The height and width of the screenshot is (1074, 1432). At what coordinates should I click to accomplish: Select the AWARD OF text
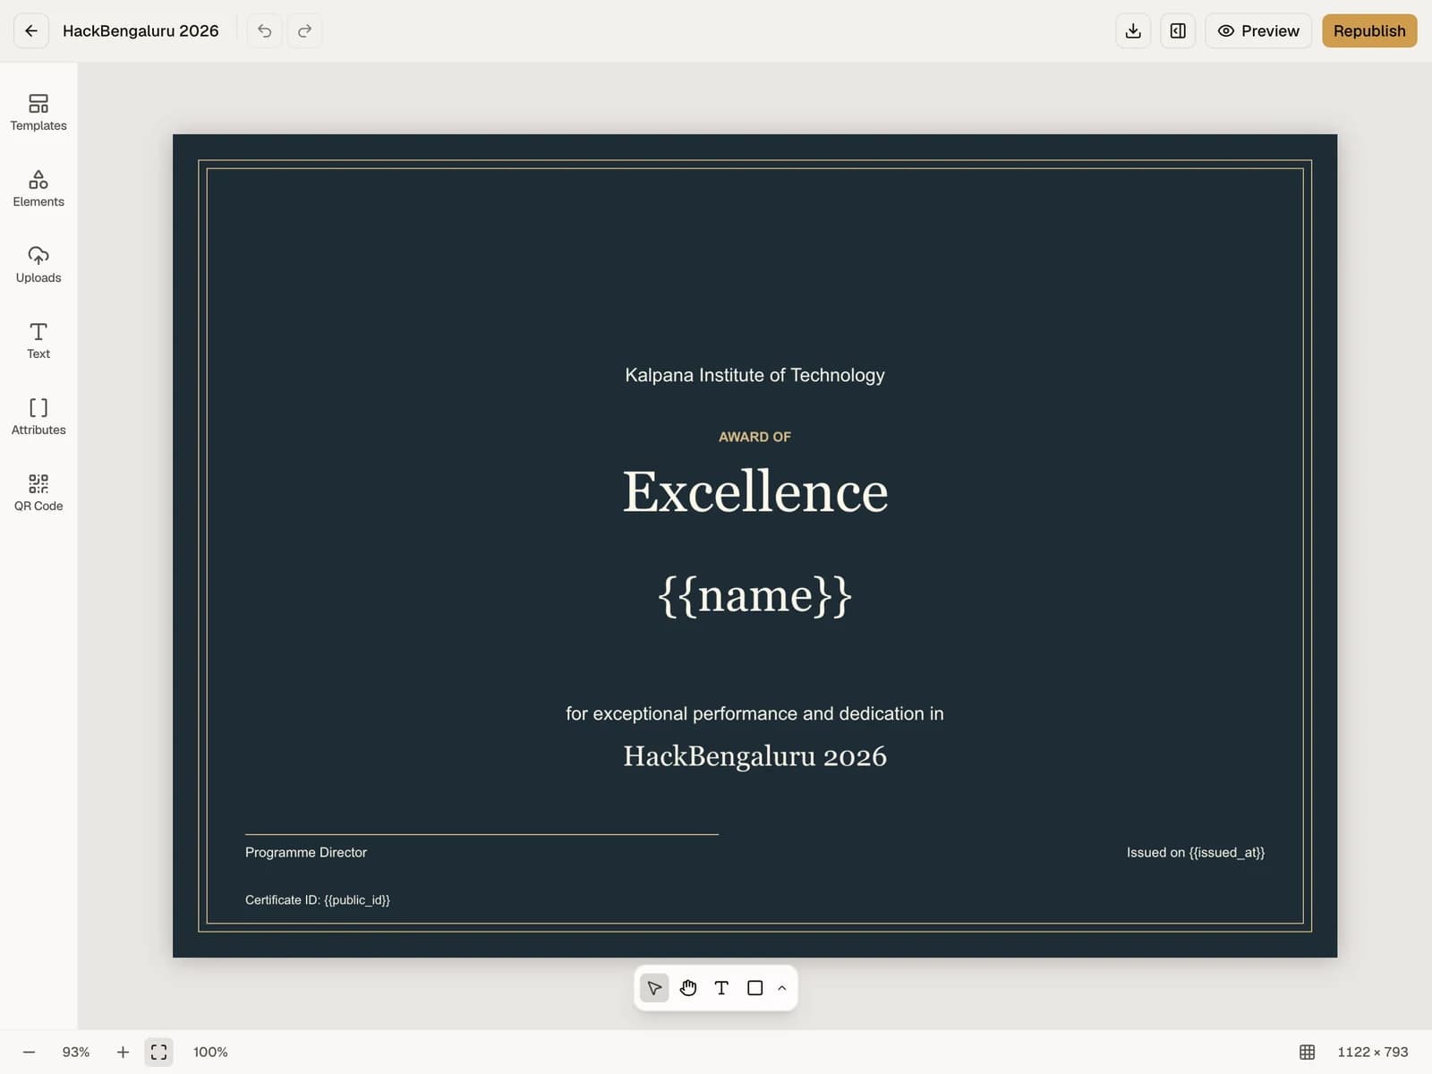pos(754,437)
